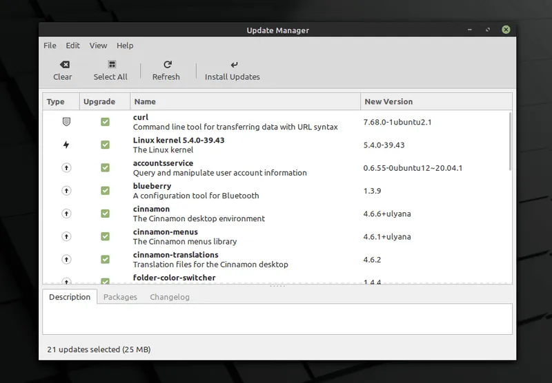Click the kernel lightning bolt type icon
Image resolution: width=552 pixels, height=383 pixels.
(67, 145)
